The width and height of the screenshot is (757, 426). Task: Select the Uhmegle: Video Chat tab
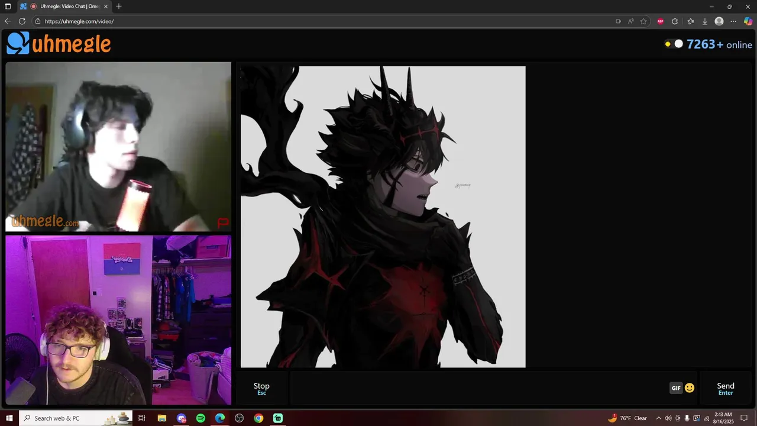click(x=65, y=6)
